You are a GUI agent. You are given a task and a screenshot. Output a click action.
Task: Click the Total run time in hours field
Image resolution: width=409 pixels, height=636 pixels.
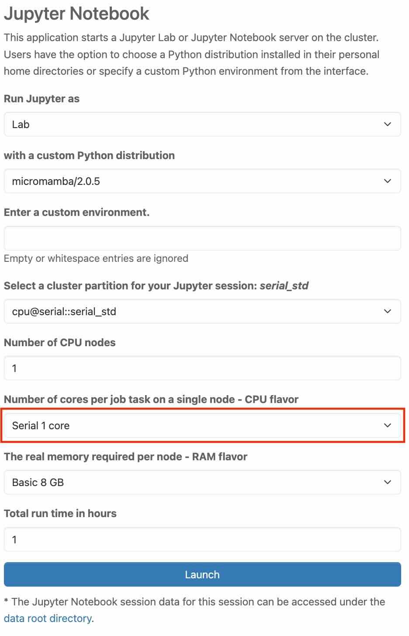coord(202,540)
